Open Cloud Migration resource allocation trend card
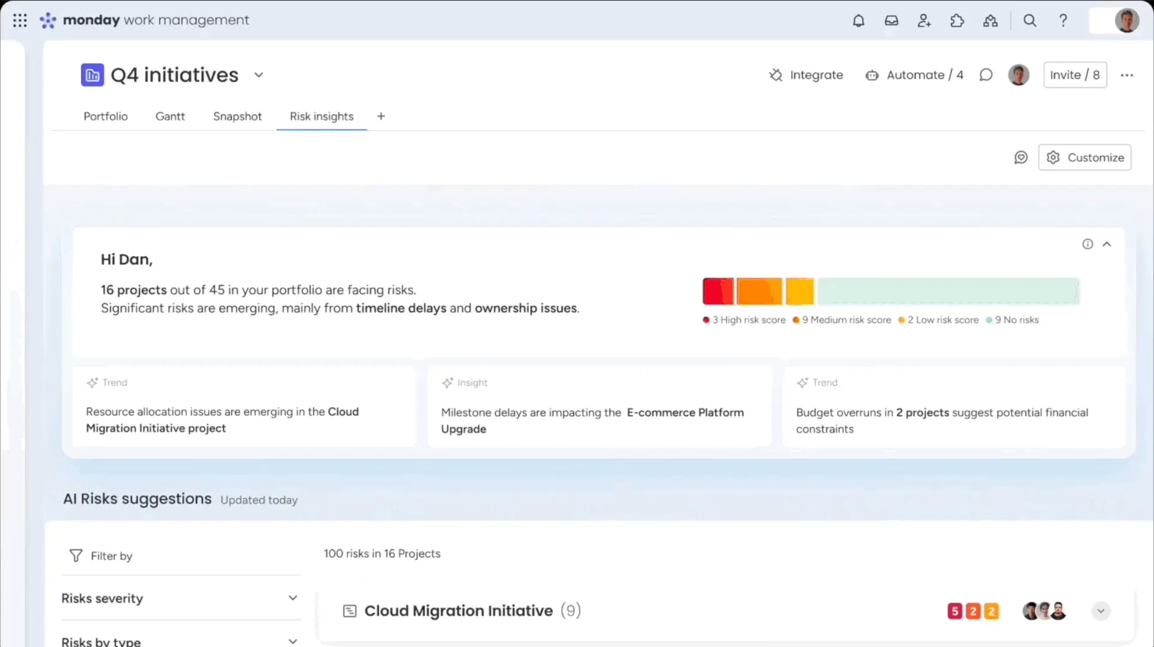Screen dimensions: 1154x647 244,406
